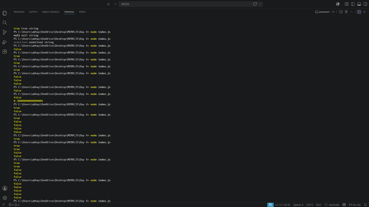Screen dimensions: 369x207
Task: Open Customize Layout button
Action: point(347,4)
